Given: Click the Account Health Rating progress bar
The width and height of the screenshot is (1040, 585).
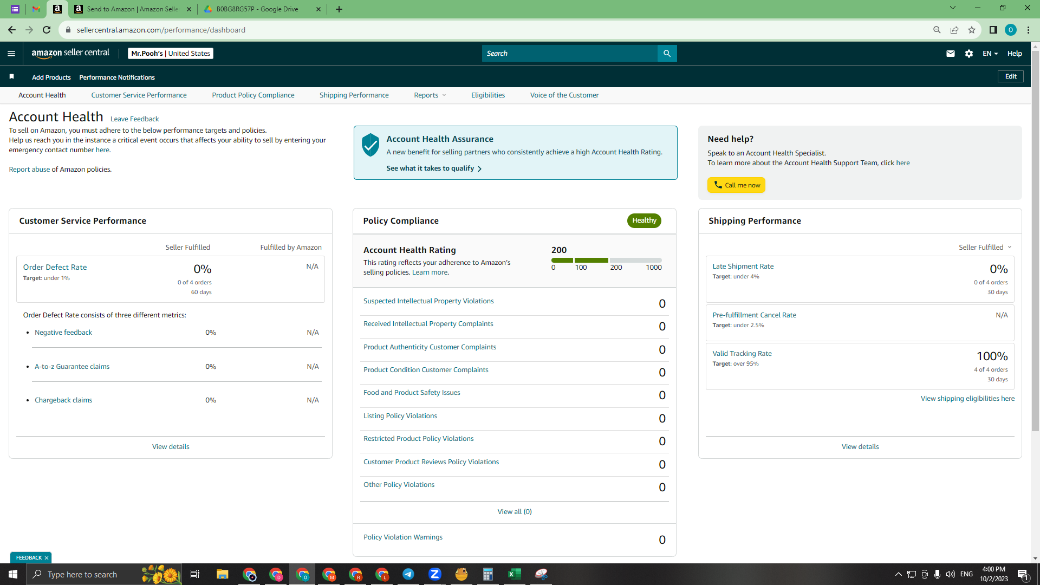Looking at the screenshot, I should tap(607, 261).
